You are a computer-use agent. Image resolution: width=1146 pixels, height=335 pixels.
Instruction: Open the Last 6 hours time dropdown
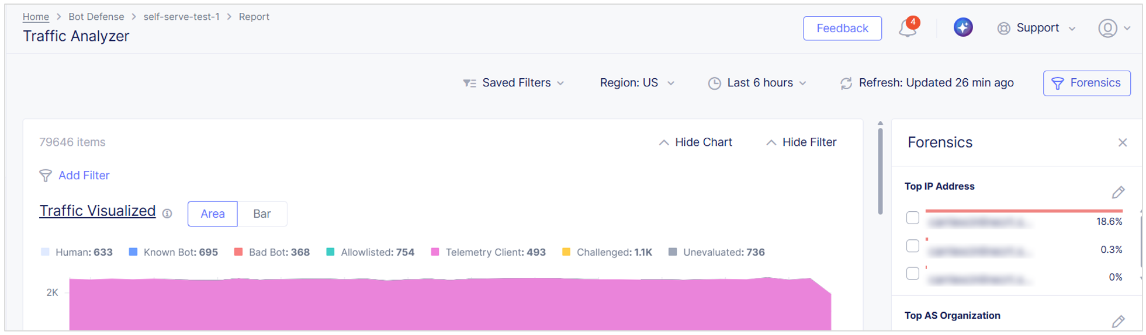tap(757, 83)
